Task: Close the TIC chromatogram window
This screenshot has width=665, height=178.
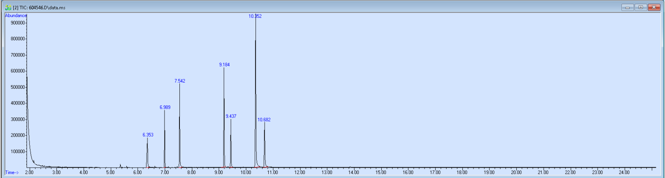Action: [x=654, y=7]
